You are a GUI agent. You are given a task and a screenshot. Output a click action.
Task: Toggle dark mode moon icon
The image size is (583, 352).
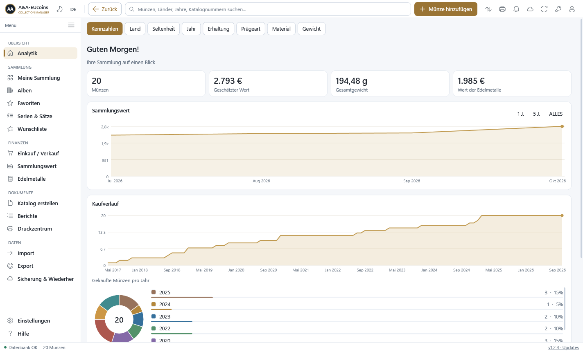pos(59,9)
